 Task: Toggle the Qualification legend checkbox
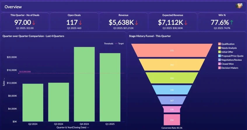click(219, 44)
